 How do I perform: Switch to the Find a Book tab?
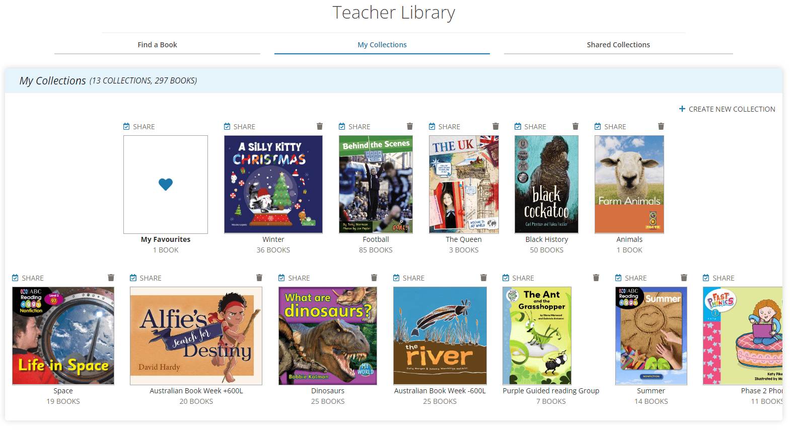coord(157,45)
